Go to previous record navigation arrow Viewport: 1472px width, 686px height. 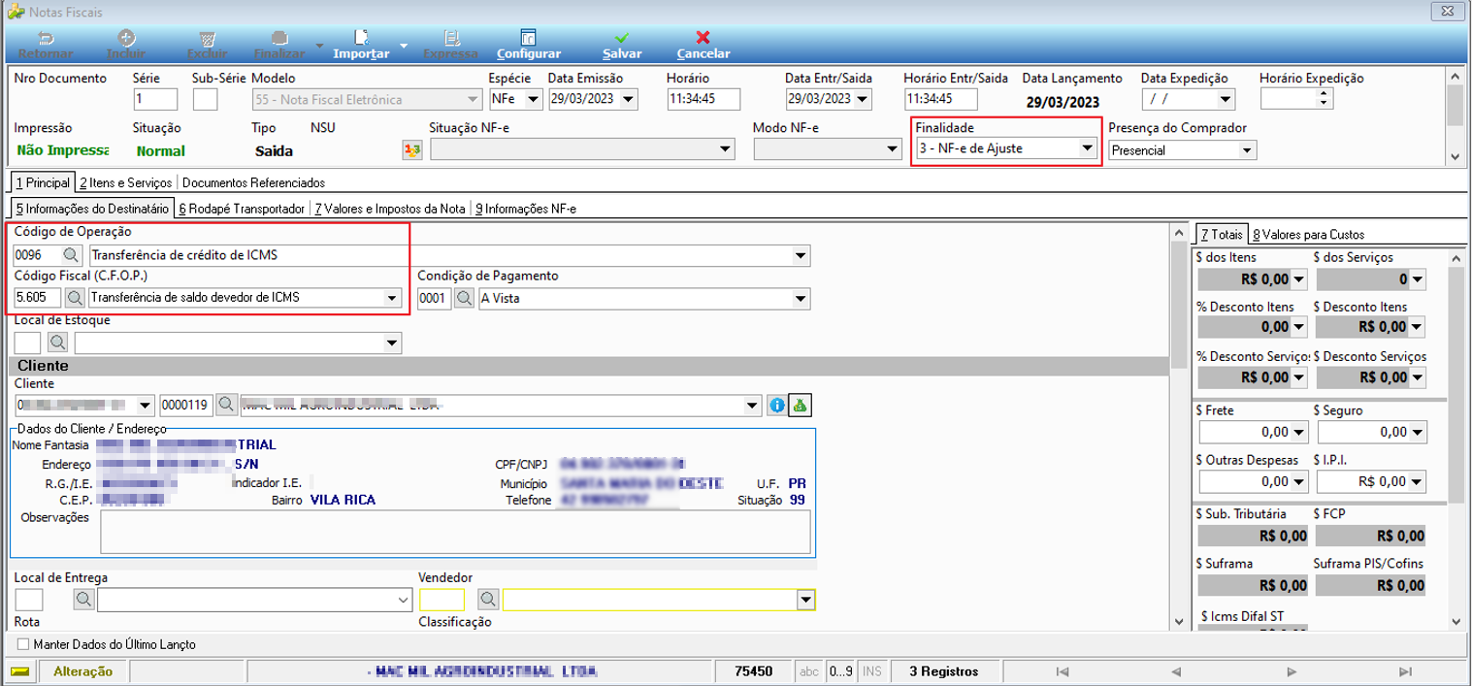pos(1176,671)
